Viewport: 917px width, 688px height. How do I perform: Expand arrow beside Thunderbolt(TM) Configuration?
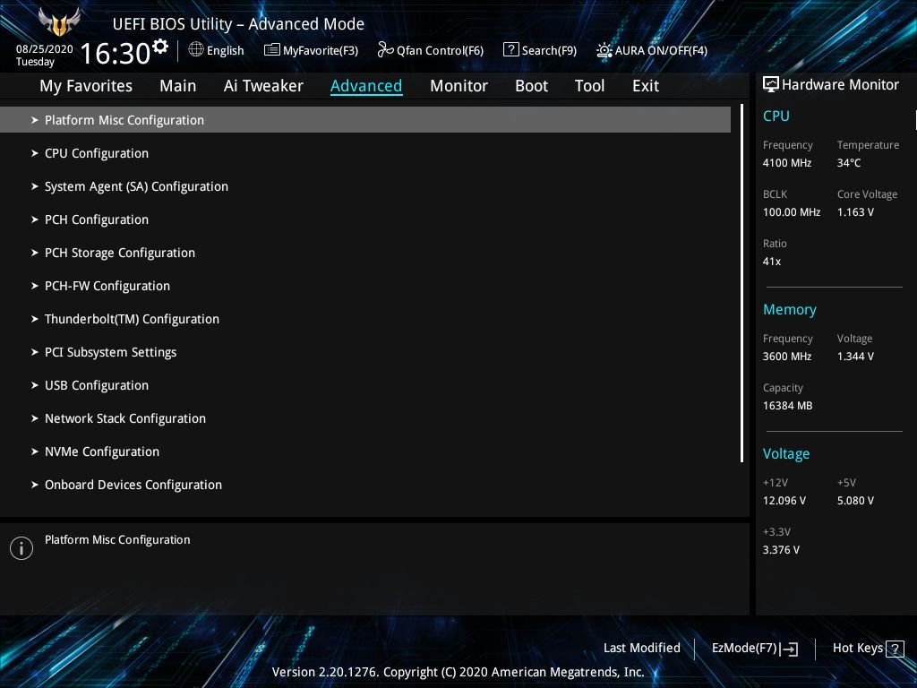[35, 319]
